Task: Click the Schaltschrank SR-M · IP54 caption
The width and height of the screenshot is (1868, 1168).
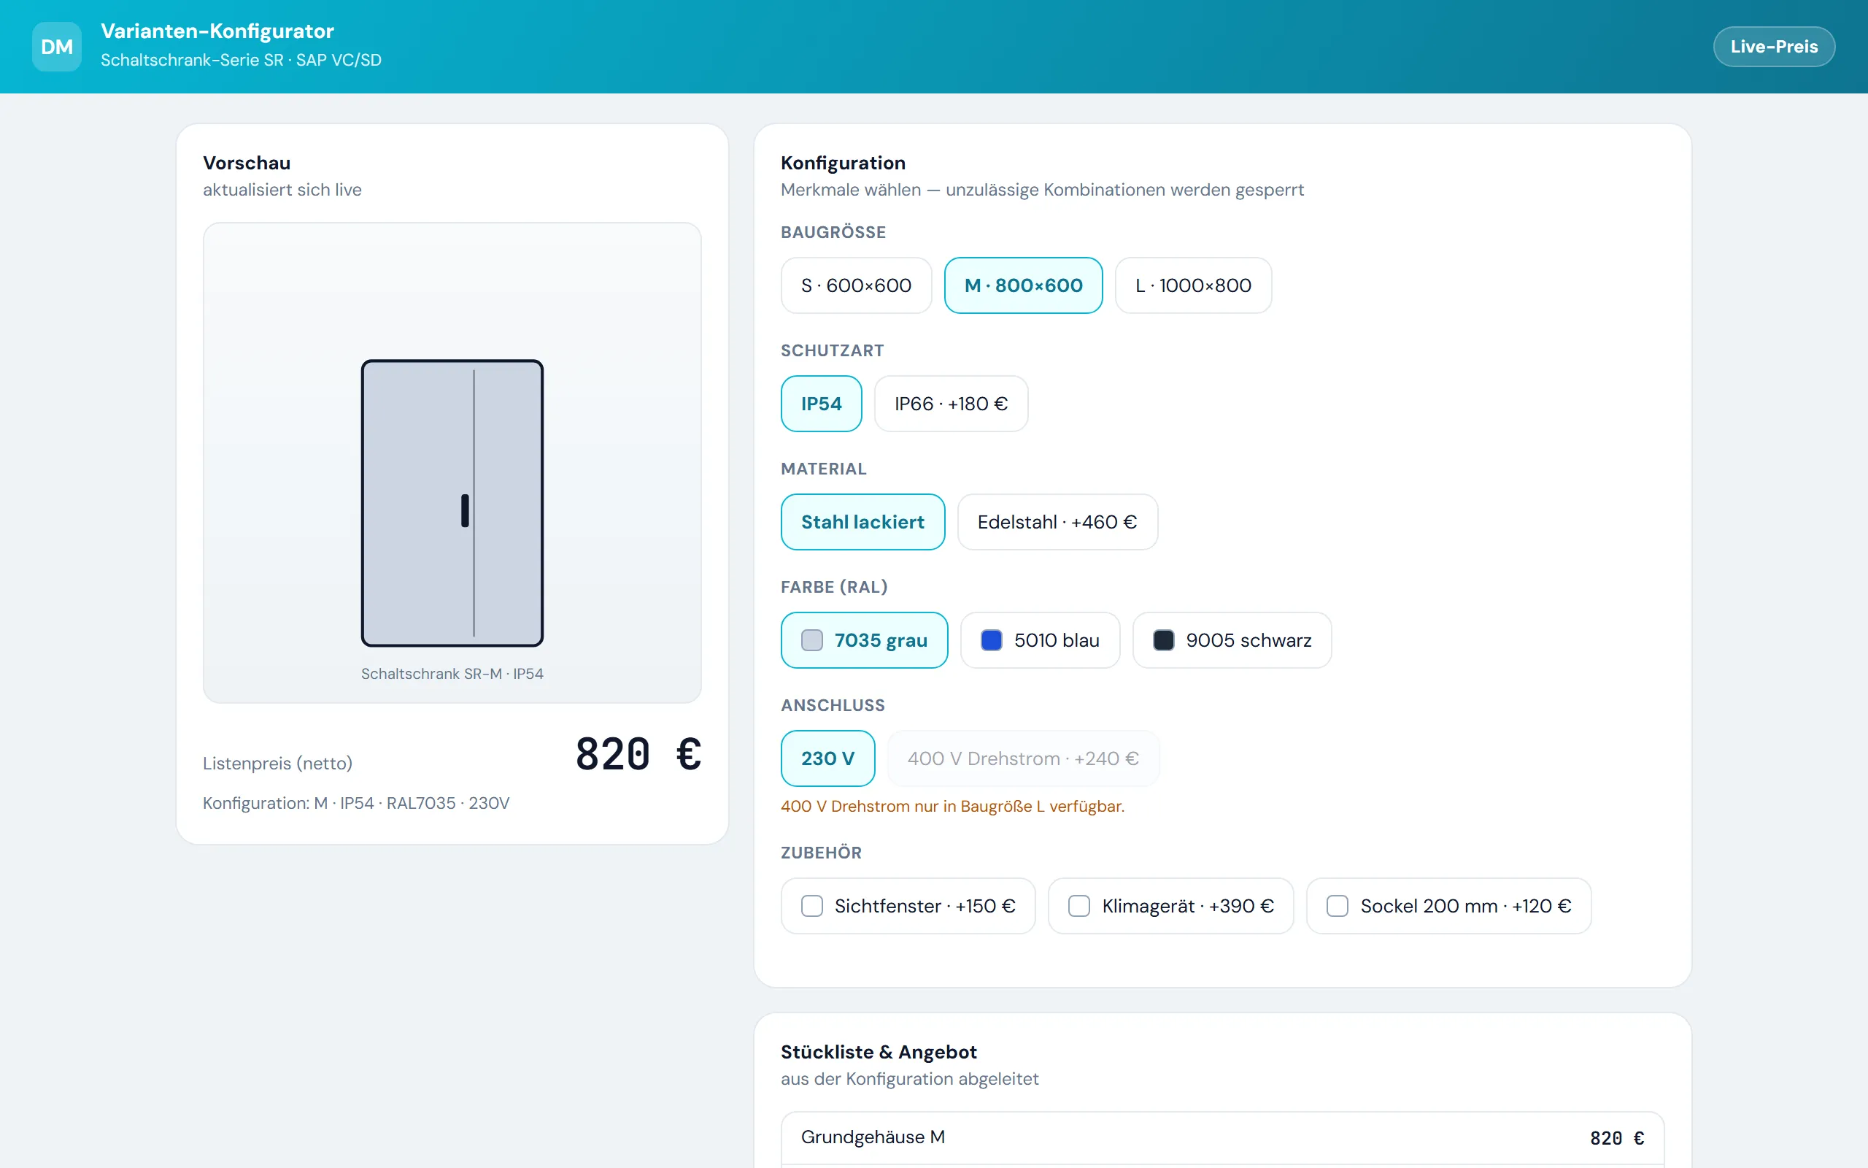Action: tap(452, 674)
